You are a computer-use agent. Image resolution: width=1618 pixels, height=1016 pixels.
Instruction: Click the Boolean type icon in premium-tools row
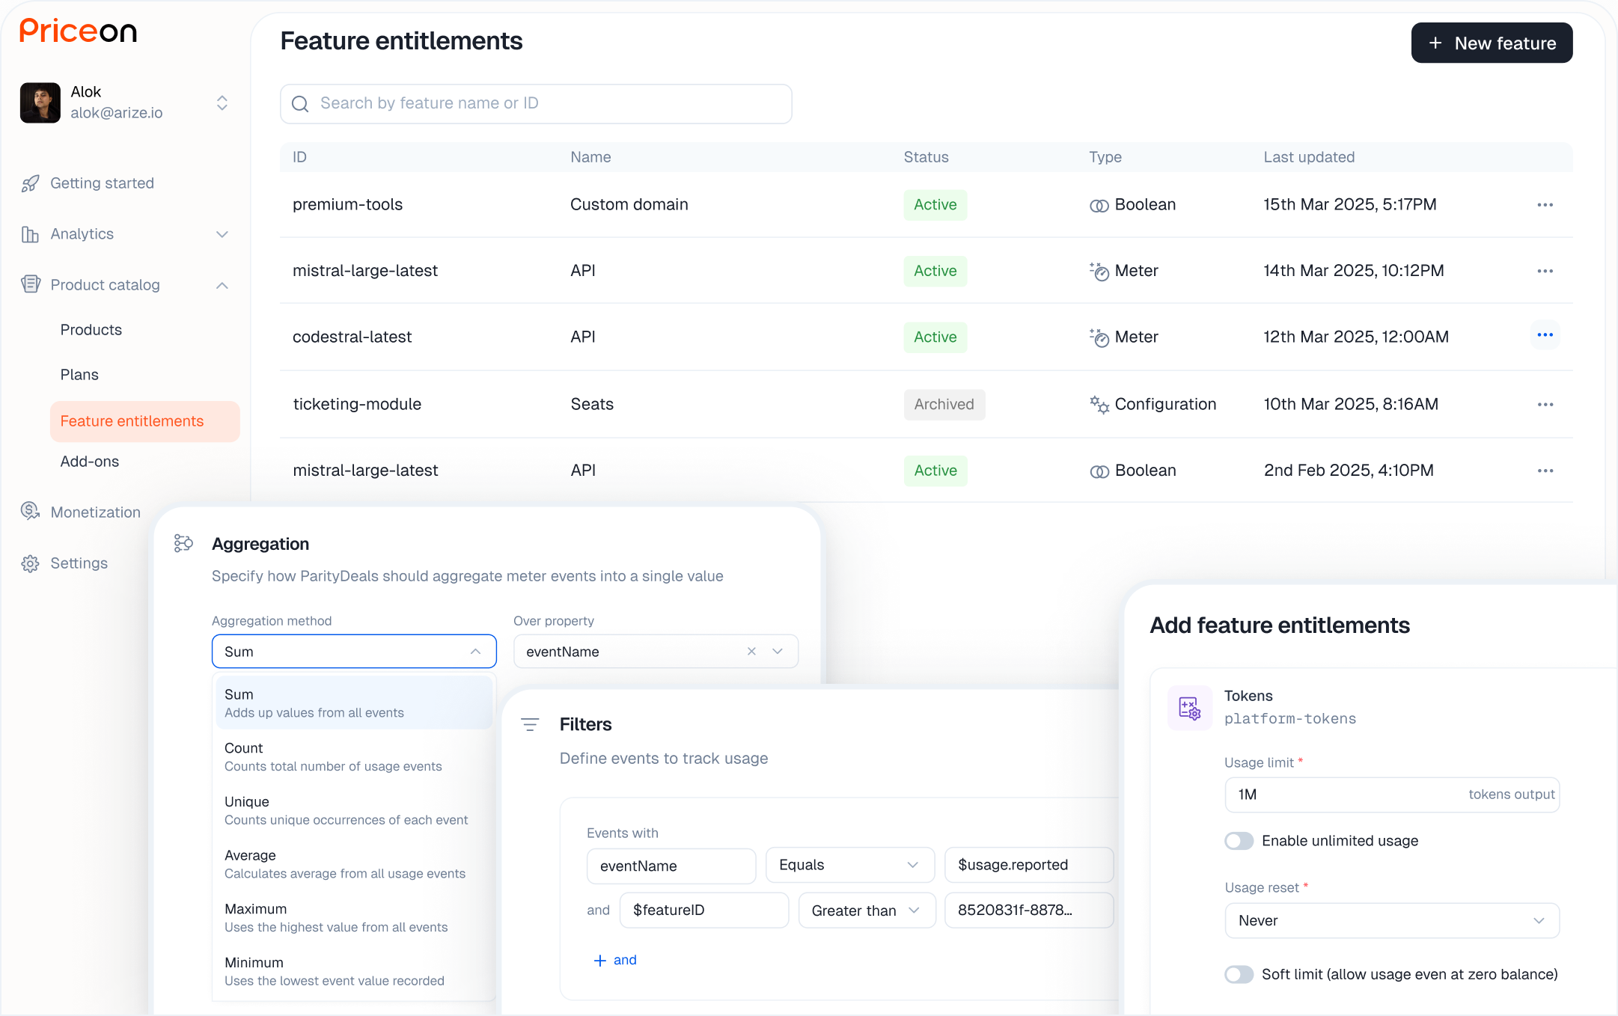point(1099,205)
